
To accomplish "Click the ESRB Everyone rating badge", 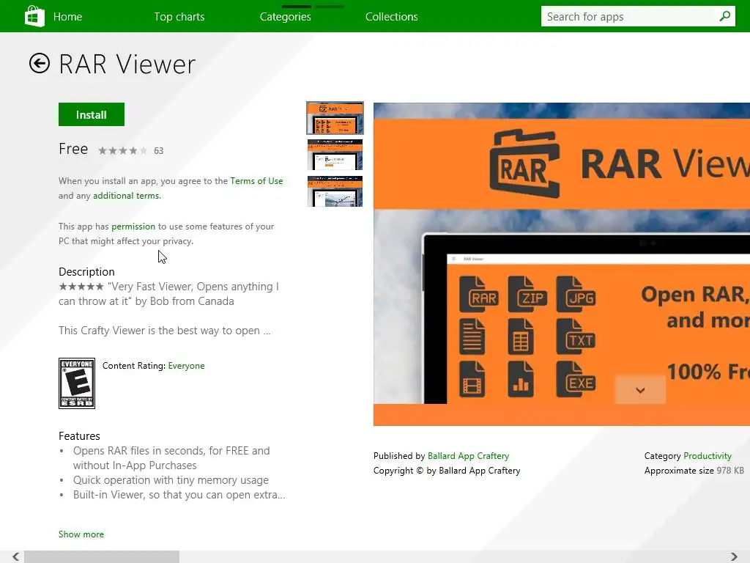I will coord(76,383).
